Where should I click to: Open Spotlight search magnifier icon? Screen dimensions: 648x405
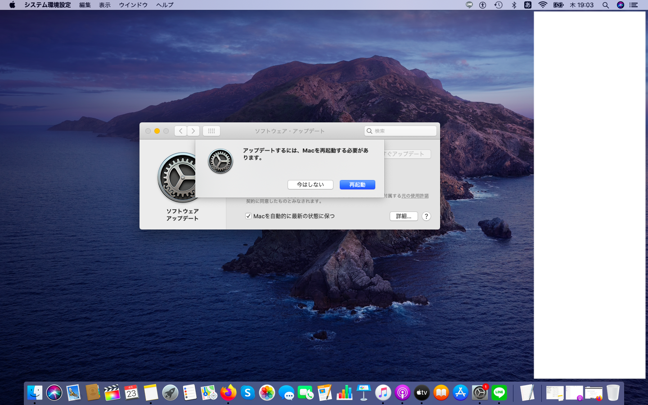[606, 5]
